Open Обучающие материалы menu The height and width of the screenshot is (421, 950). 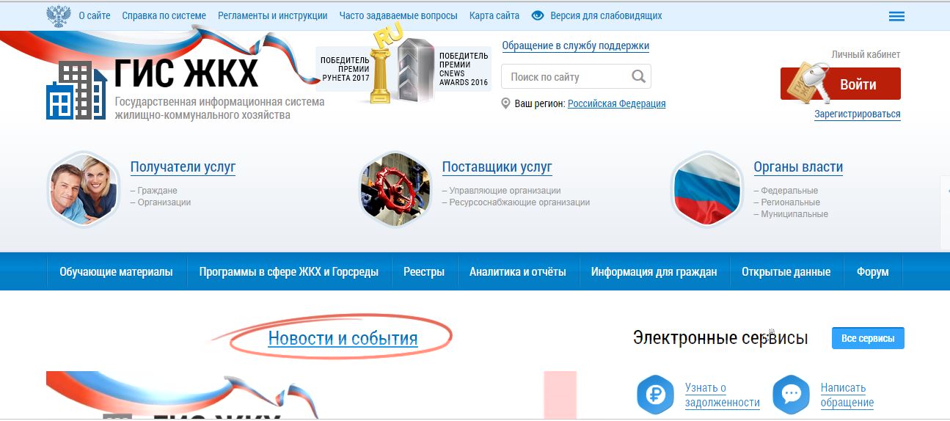[117, 271]
